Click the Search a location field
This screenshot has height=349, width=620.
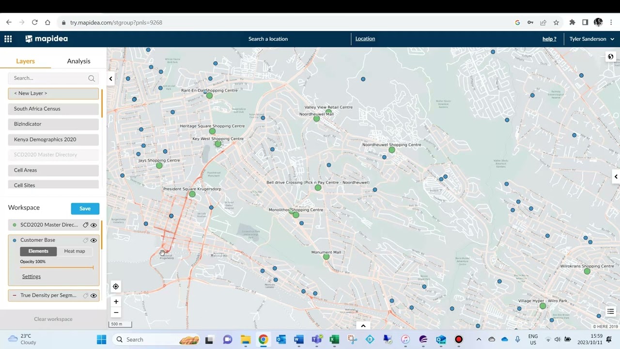268,39
